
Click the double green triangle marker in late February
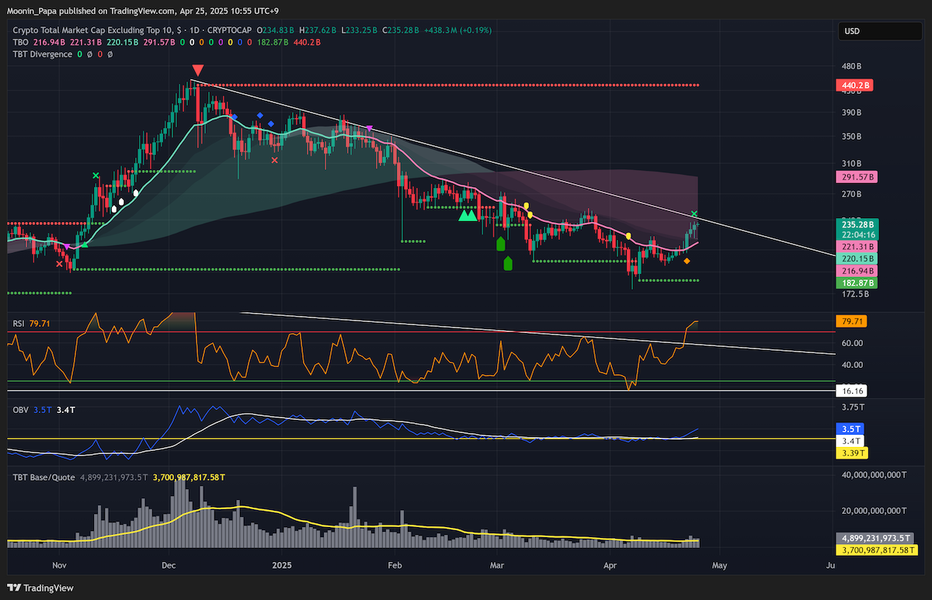[x=468, y=215]
